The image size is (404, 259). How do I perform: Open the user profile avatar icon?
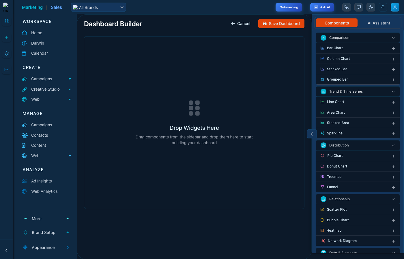tap(395, 7)
